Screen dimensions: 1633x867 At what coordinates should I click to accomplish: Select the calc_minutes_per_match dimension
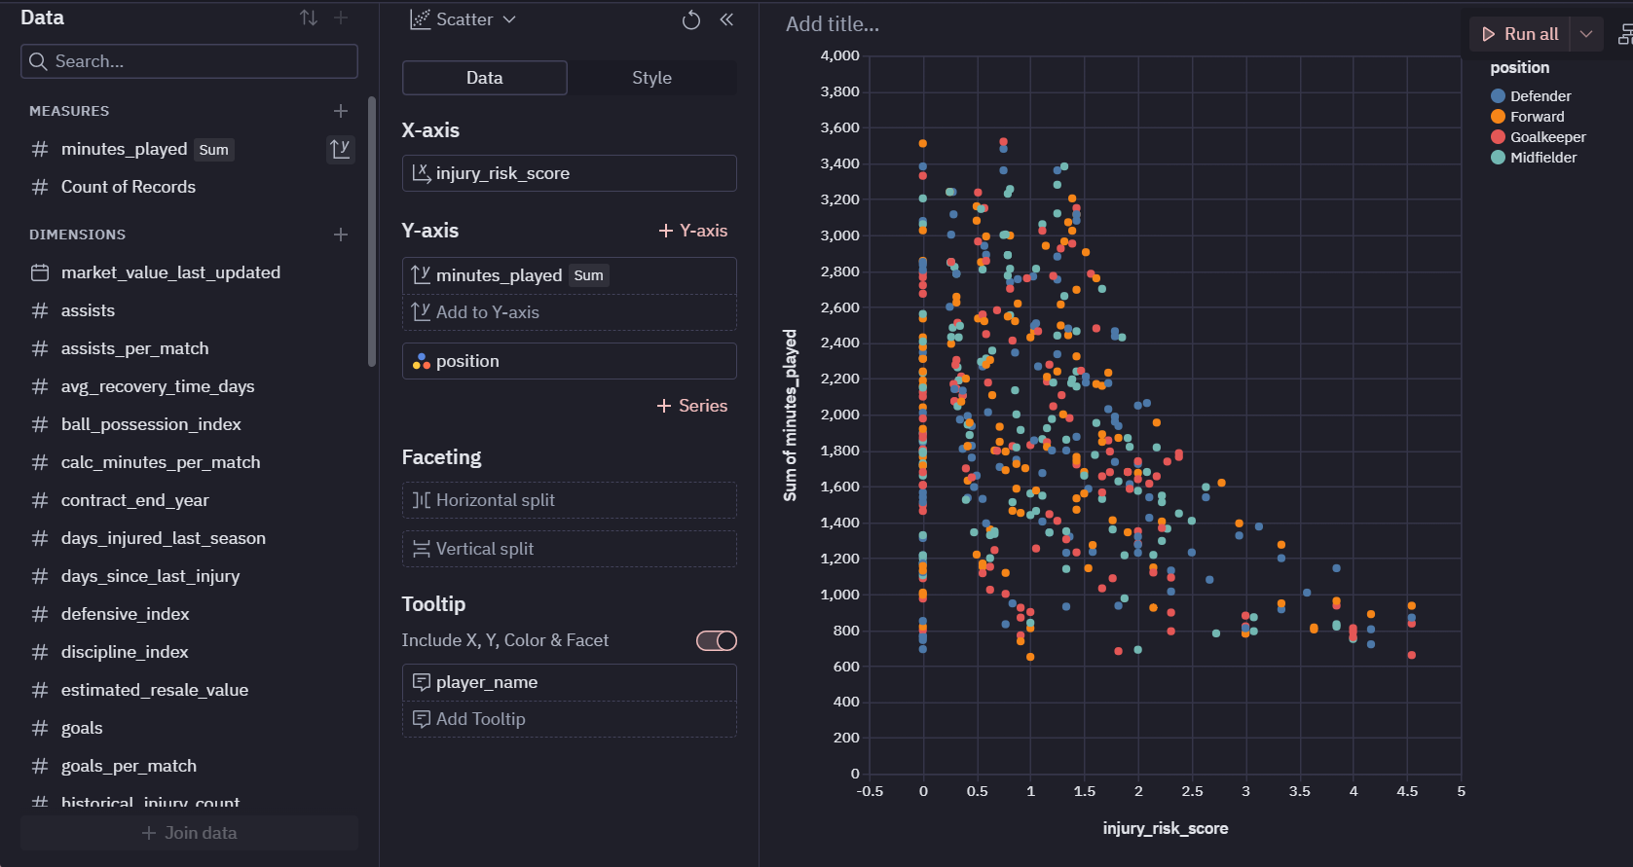(161, 462)
